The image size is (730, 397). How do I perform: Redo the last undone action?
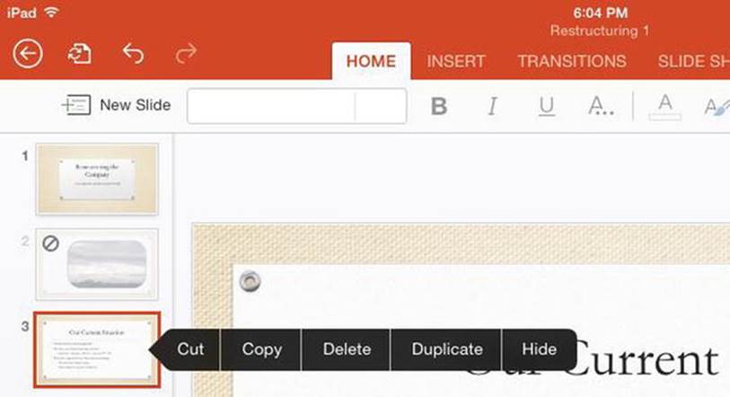point(186,53)
